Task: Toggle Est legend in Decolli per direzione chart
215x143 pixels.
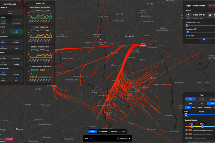Action: pyautogui.click(x=35, y=50)
